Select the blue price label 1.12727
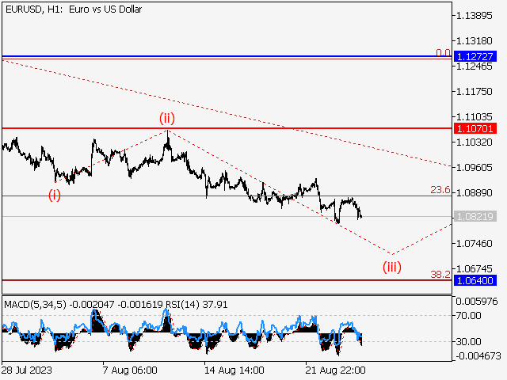 (x=475, y=56)
